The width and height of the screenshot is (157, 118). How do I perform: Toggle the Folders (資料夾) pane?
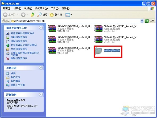pyautogui.click(x=56, y=15)
